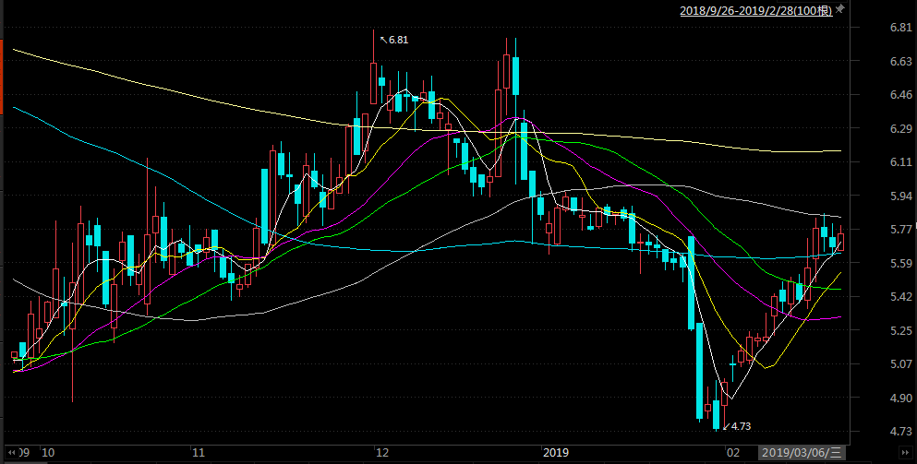Click the 4.73 price axis label at bottom
The image size is (917, 464).
[x=900, y=432]
